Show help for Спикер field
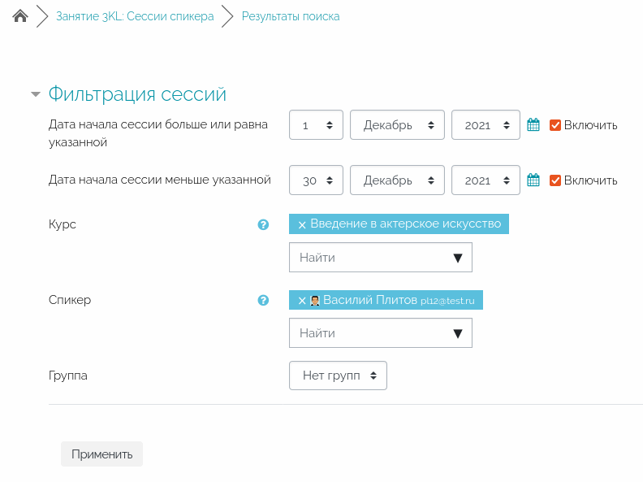The image size is (643, 482). 263,300
